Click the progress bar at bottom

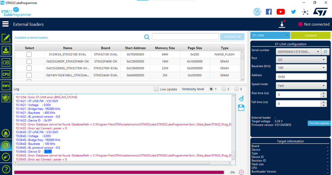pos(119,172)
